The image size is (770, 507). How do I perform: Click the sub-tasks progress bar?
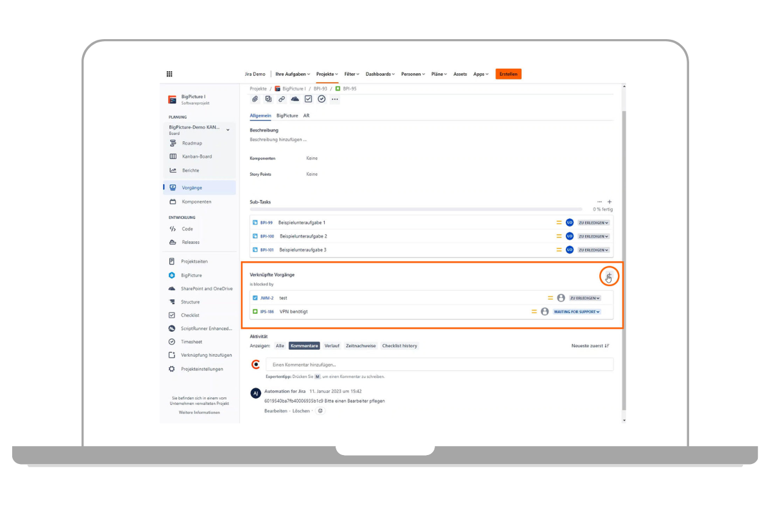point(416,209)
